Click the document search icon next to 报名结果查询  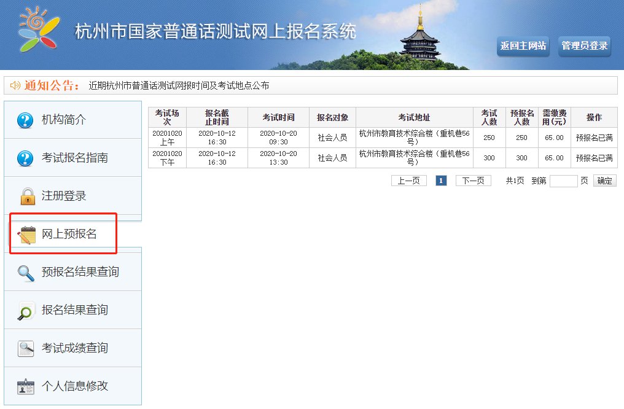click(26, 311)
